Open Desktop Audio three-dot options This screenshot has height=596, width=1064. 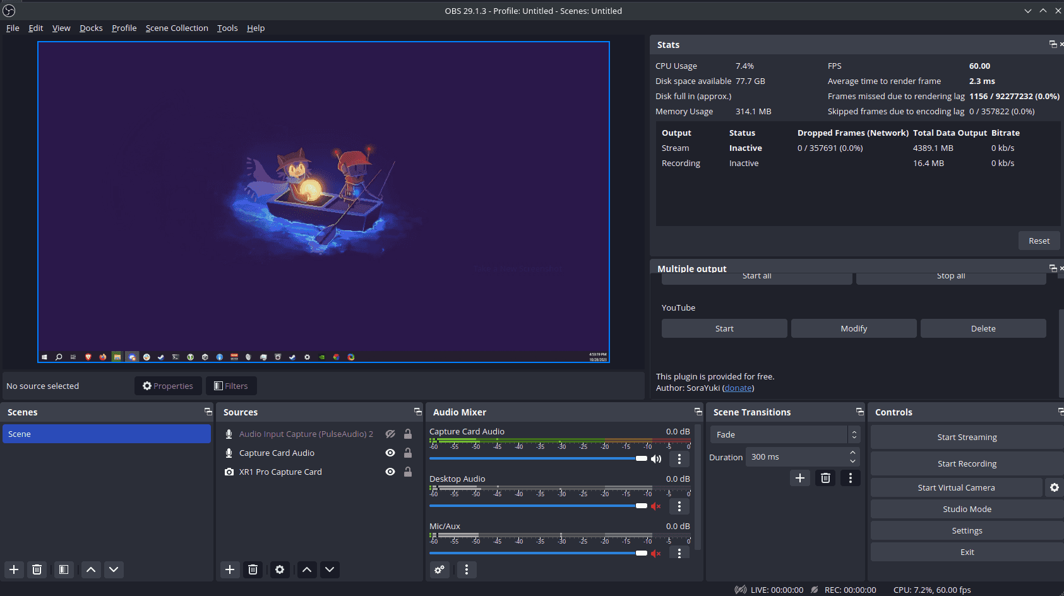(x=679, y=506)
